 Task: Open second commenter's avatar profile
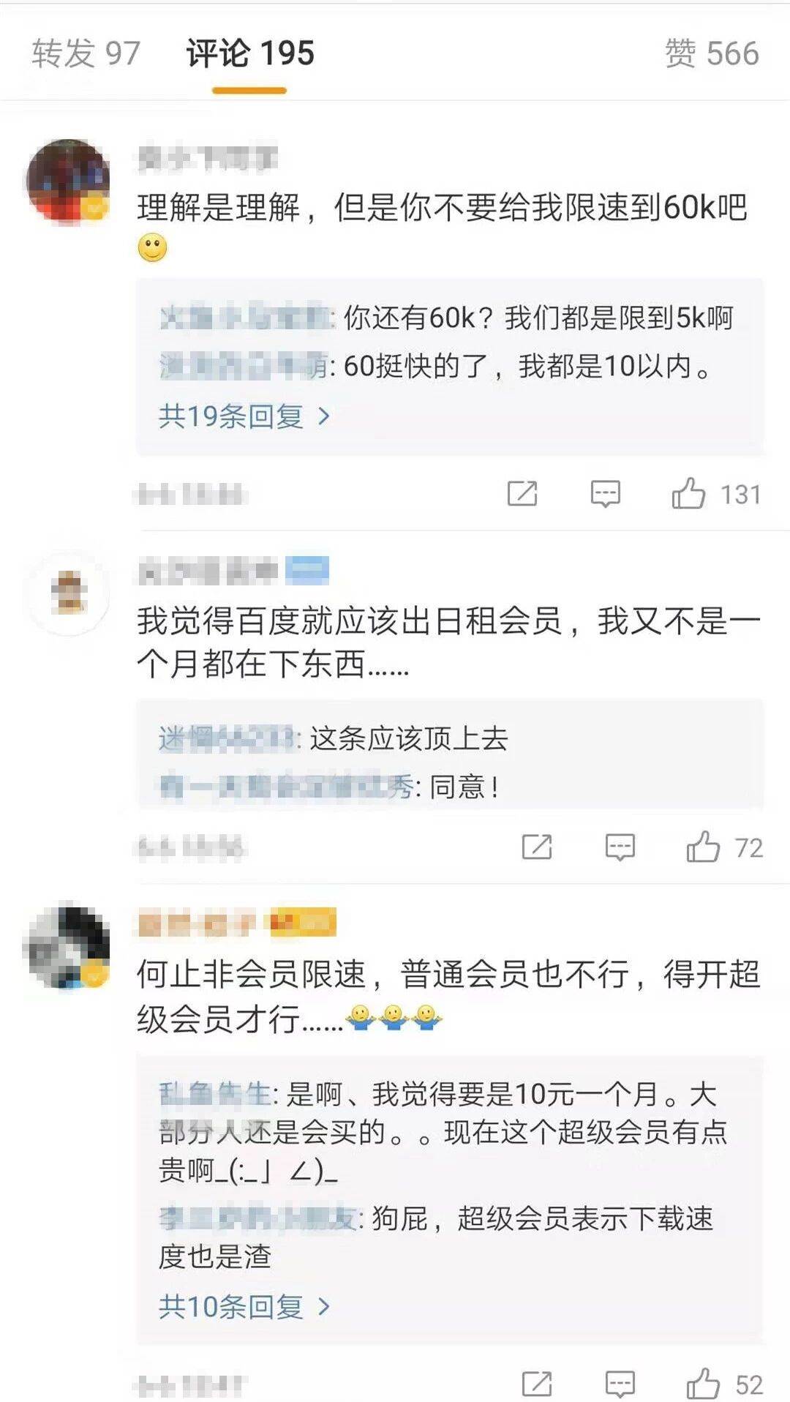pyautogui.click(x=68, y=593)
